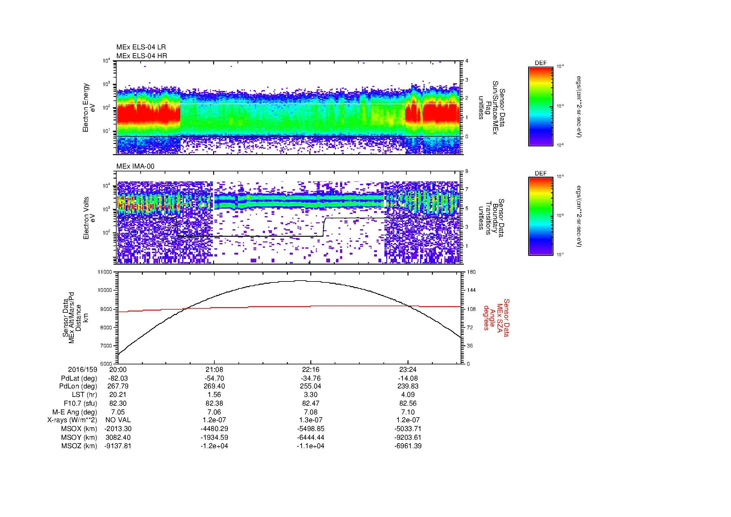Select the MSOY (km) row label
The width and height of the screenshot is (731, 517).
coord(79,437)
